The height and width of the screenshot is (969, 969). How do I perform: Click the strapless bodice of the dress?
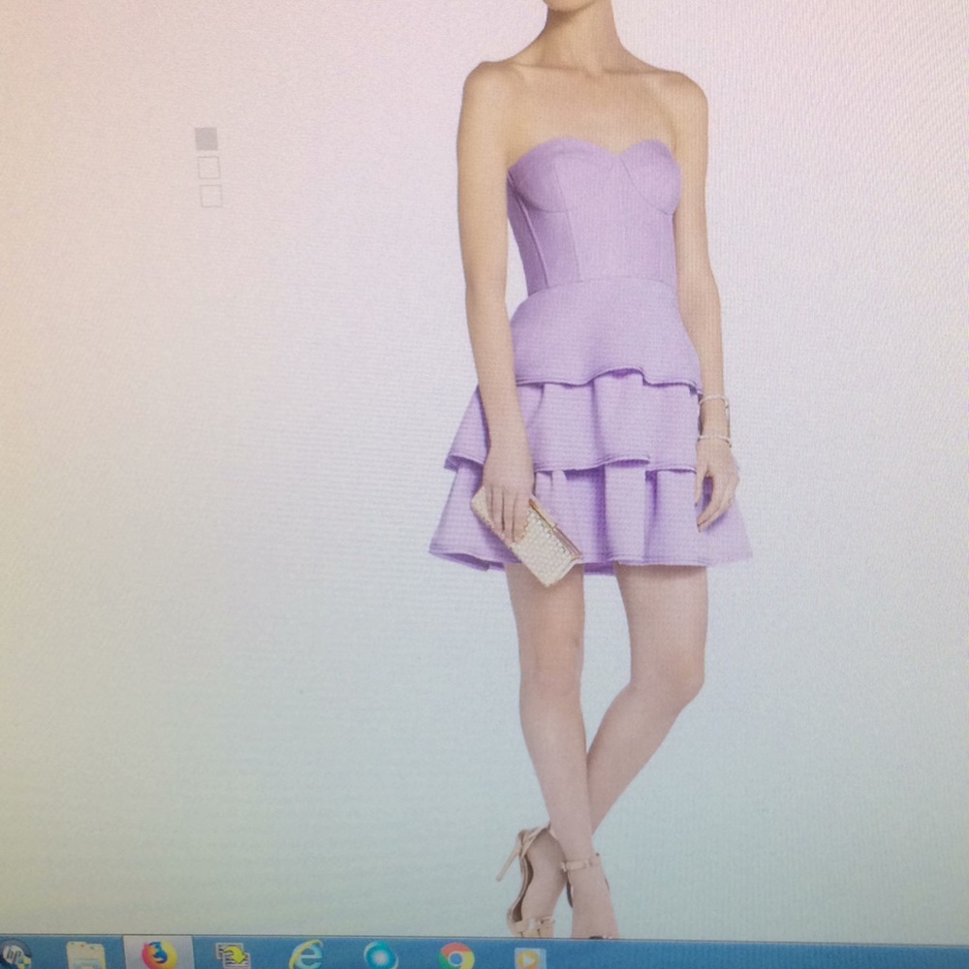(x=596, y=203)
